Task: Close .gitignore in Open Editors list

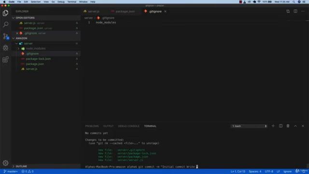Action: [x=17, y=33]
